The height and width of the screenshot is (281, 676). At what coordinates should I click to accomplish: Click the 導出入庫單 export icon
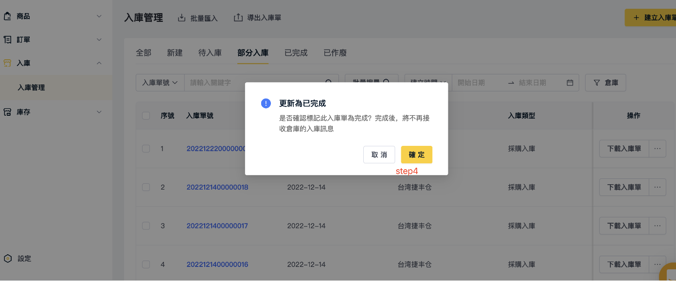click(x=238, y=18)
